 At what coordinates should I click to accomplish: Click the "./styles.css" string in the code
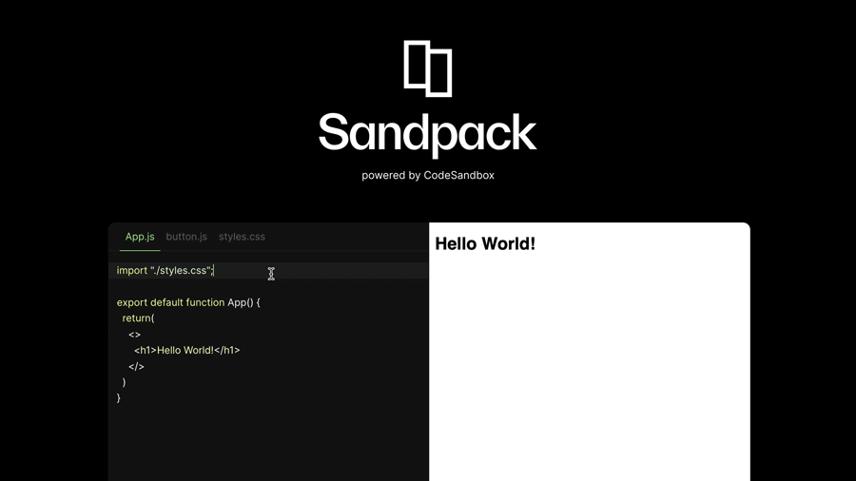pos(181,271)
